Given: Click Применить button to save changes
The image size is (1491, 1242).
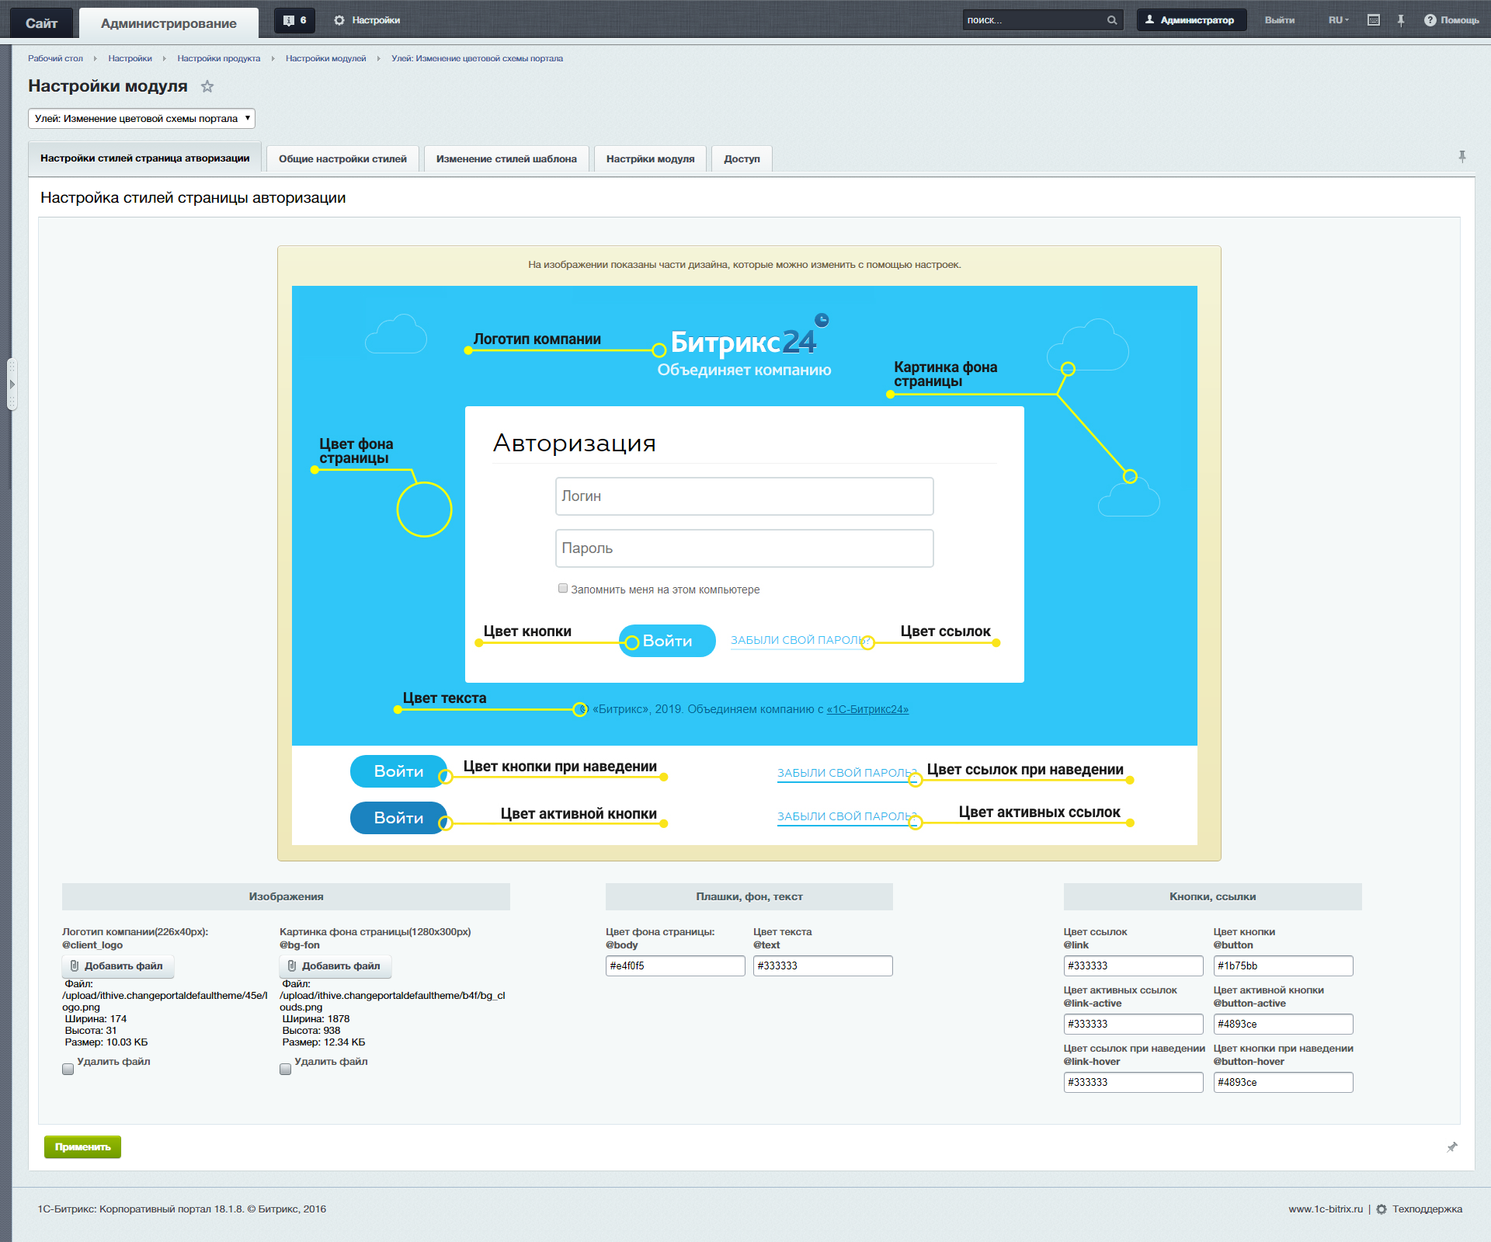Looking at the screenshot, I should (x=84, y=1146).
